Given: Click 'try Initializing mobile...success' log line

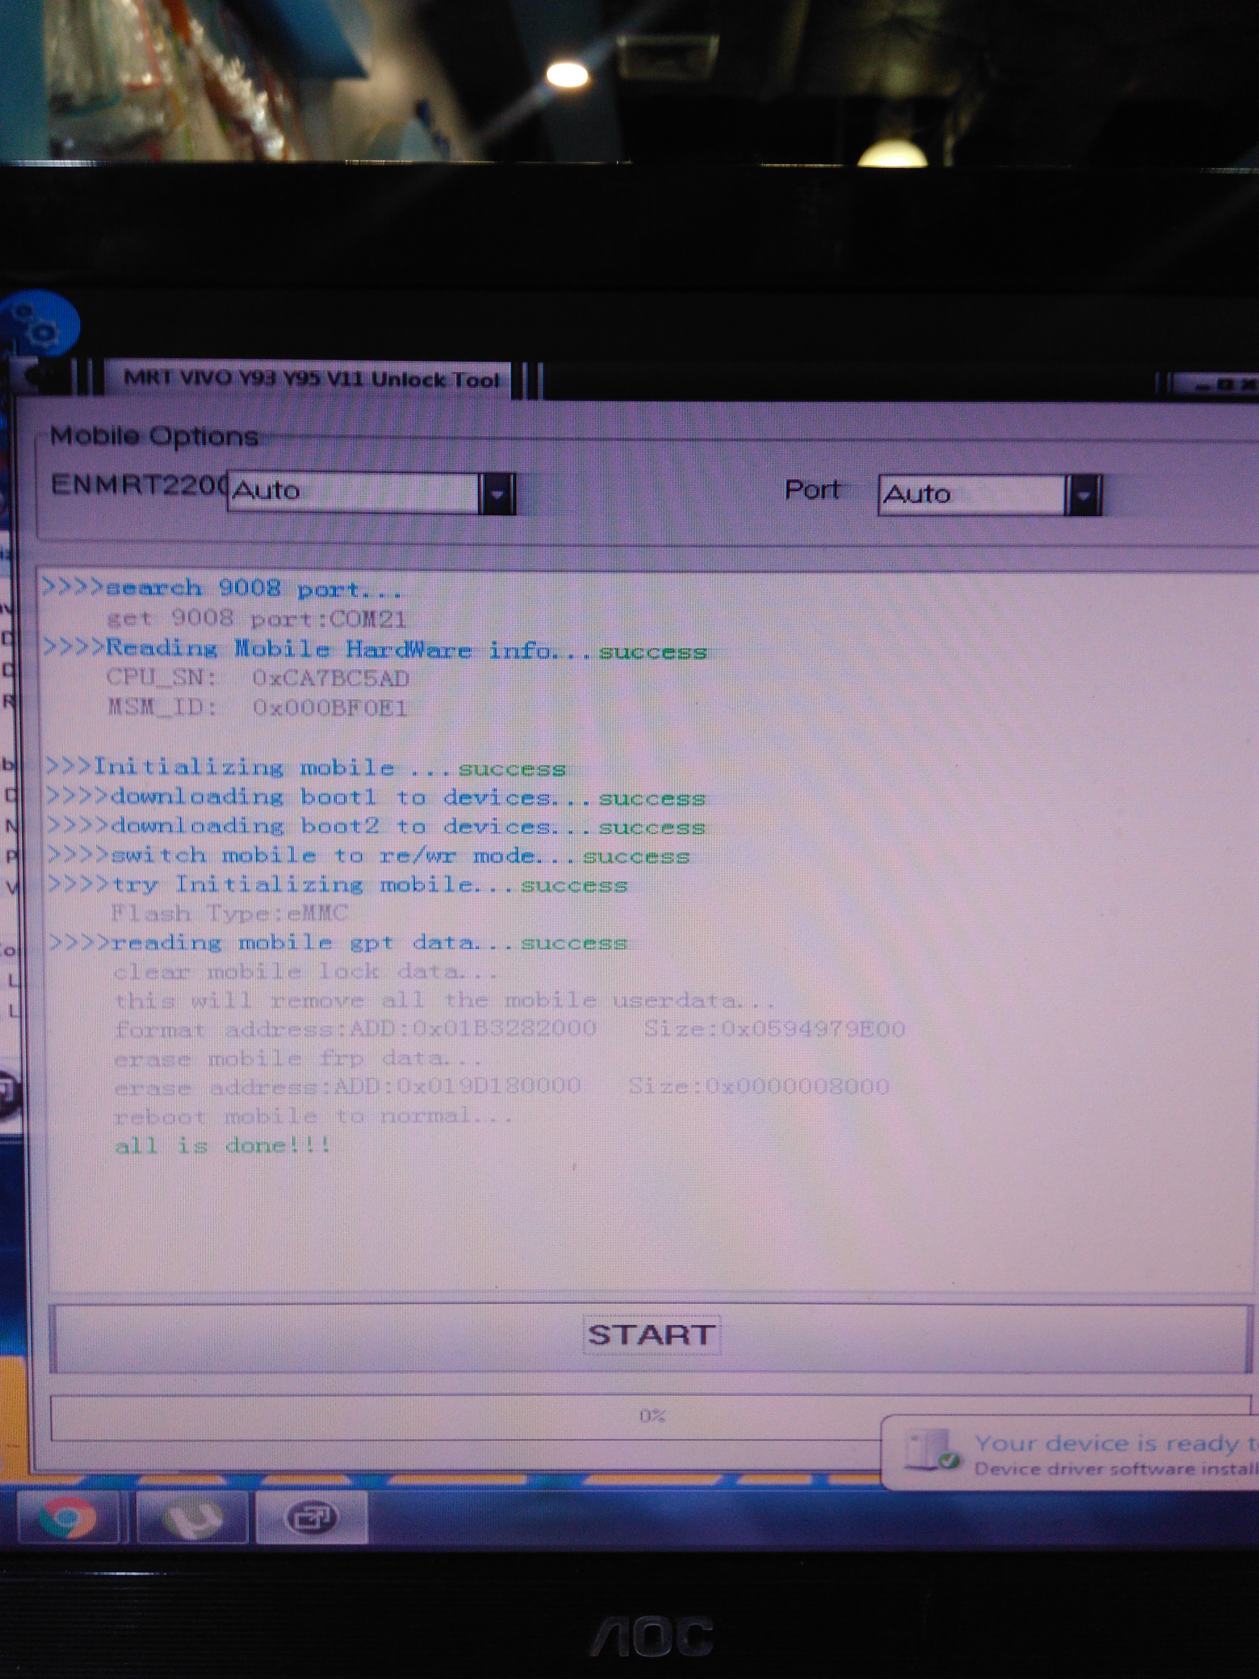Looking at the screenshot, I should coord(339,884).
